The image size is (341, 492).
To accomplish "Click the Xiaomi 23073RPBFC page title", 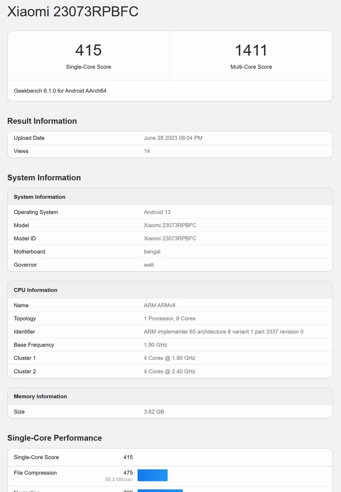I will (73, 11).
